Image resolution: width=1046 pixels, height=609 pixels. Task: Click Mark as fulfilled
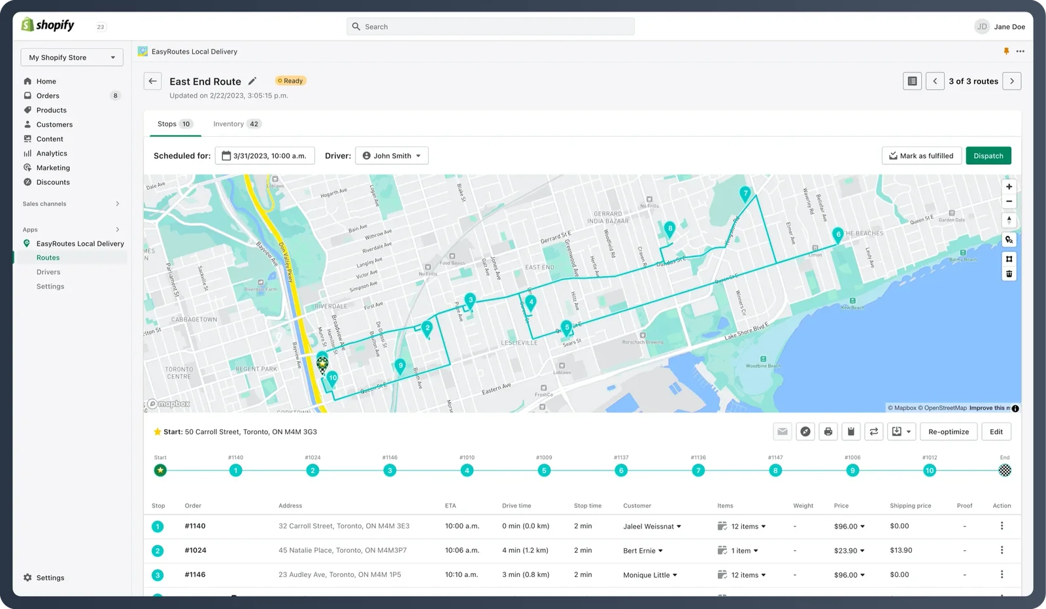pos(922,156)
